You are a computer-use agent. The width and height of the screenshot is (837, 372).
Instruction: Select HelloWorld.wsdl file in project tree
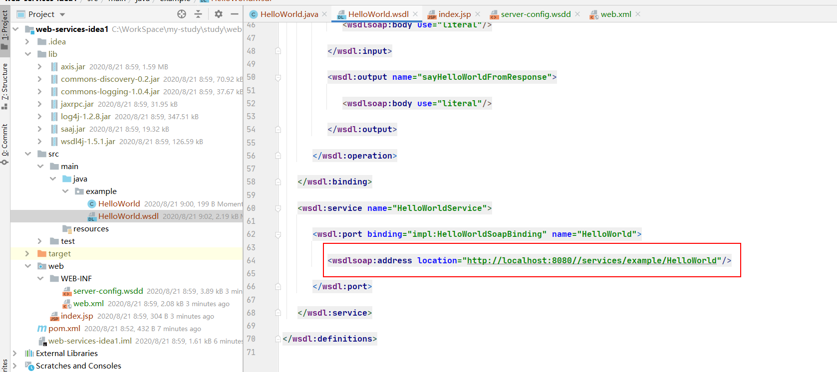tap(128, 216)
